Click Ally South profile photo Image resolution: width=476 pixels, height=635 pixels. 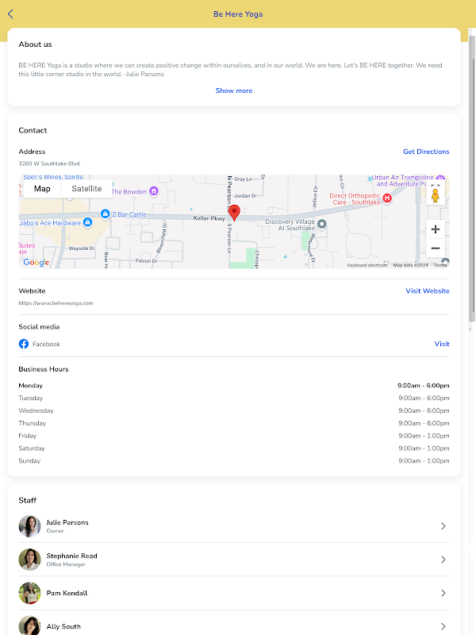(x=29, y=625)
